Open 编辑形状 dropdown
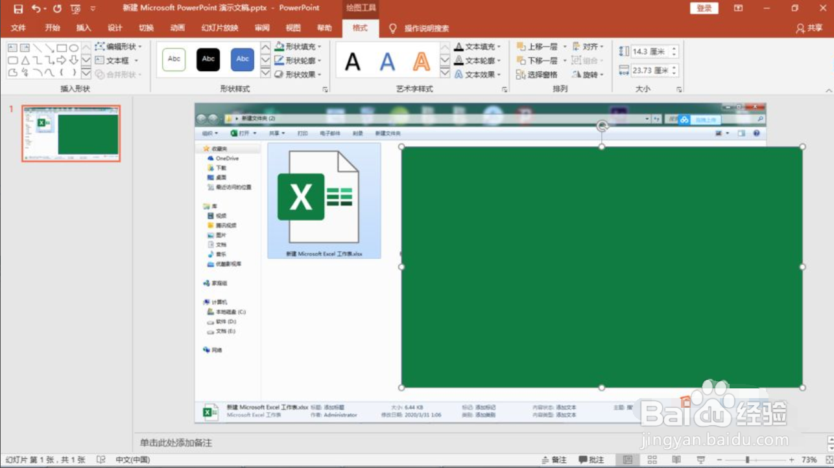 click(119, 47)
